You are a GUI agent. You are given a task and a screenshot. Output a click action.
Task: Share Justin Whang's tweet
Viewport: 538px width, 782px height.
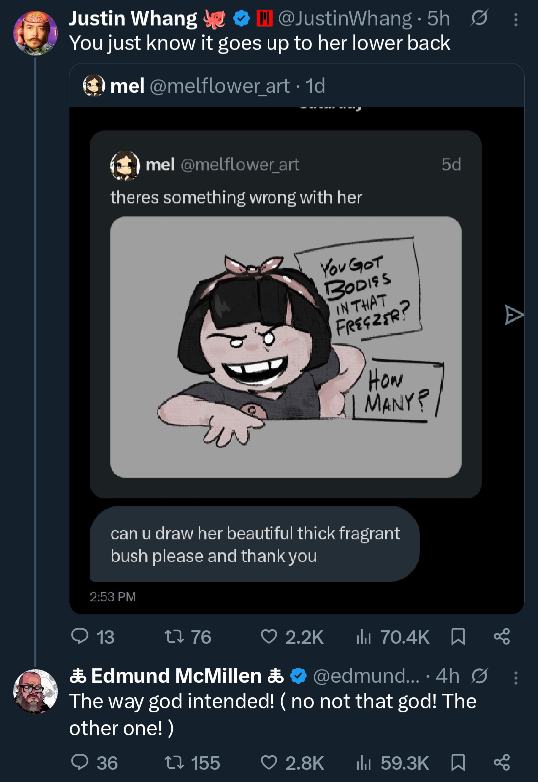[501, 636]
